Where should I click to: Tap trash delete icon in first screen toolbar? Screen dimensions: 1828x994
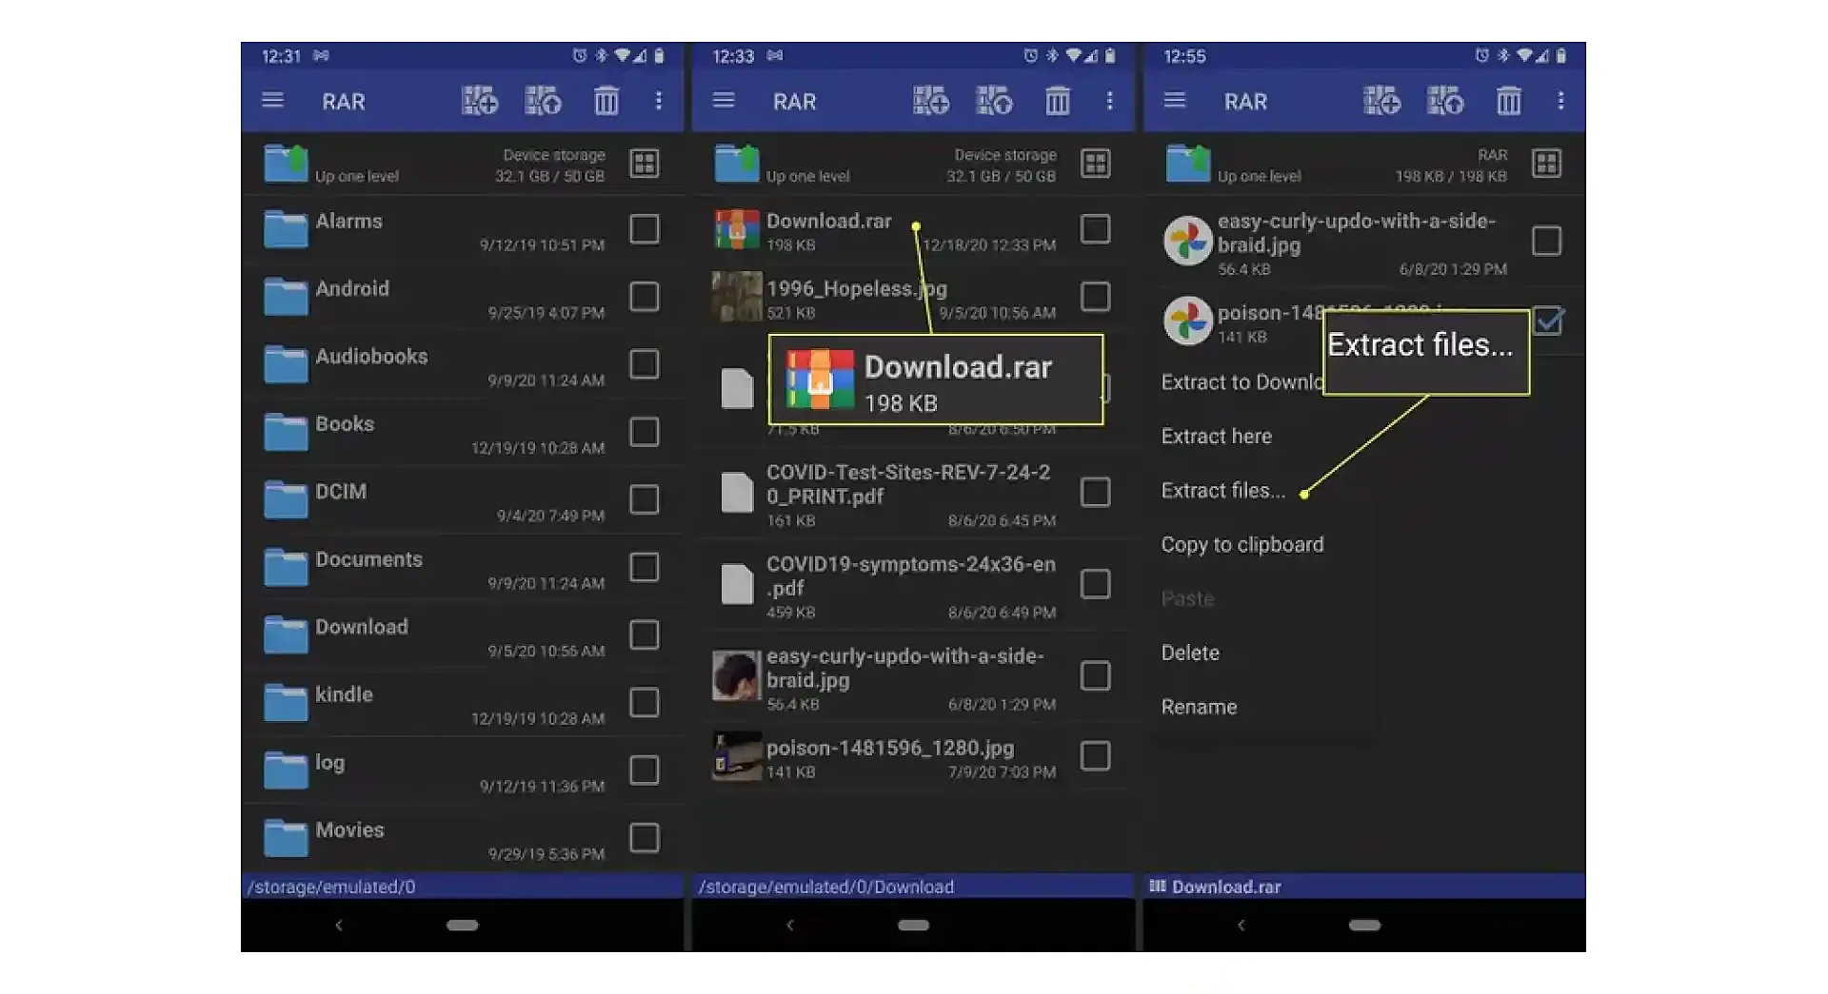[606, 100]
